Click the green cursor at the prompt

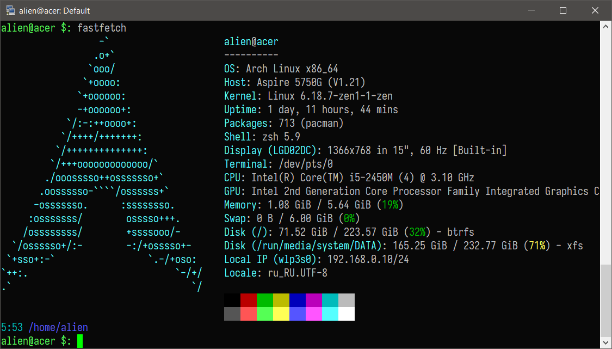(80, 341)
